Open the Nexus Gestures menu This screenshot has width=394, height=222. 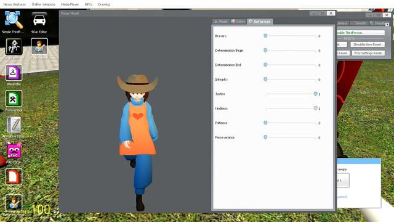click(x=14, y=4)
